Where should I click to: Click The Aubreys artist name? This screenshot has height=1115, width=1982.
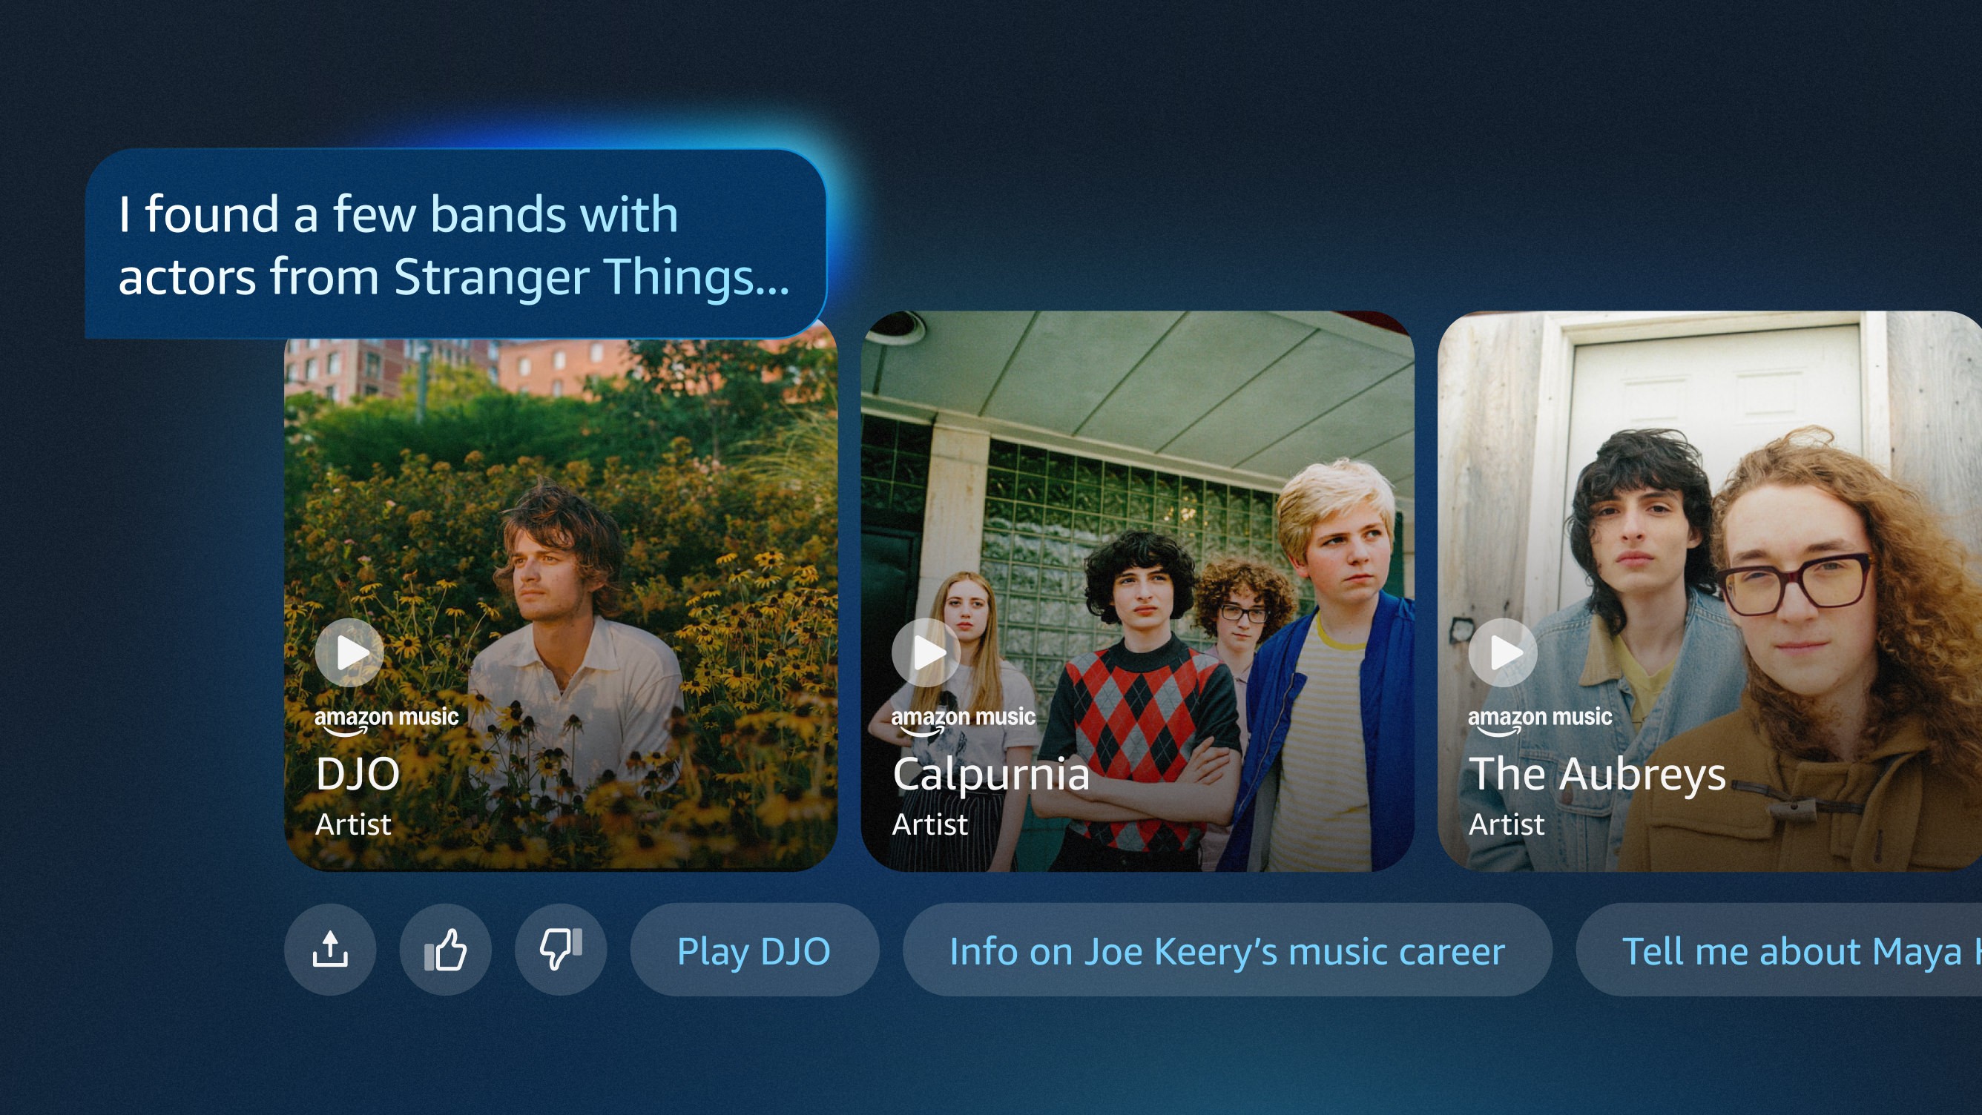(x=1597, y=773)
